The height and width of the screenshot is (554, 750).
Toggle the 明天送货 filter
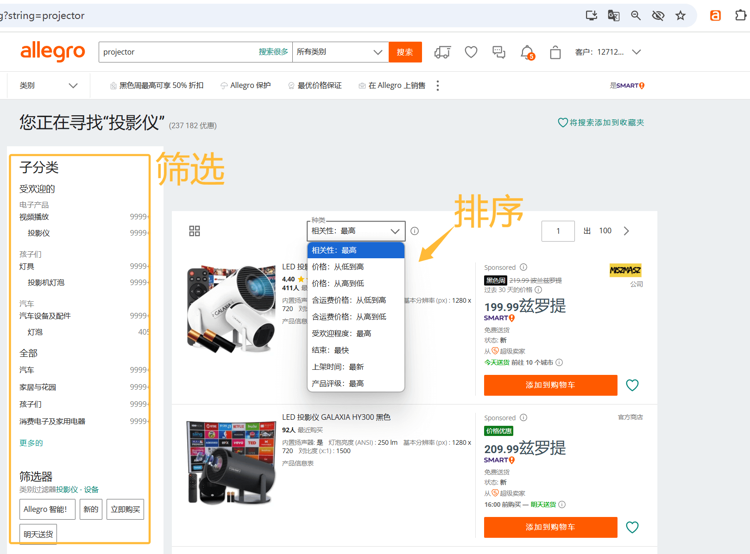38,534
